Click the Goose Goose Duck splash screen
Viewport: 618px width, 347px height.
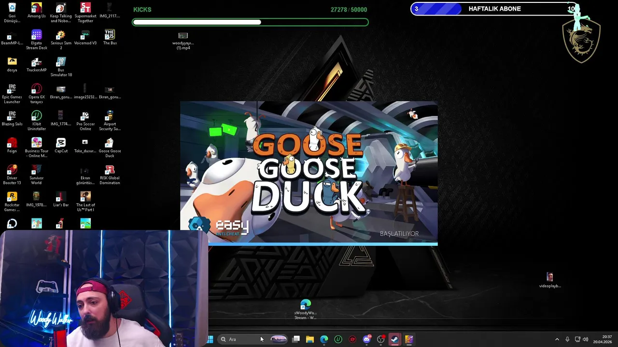click(309, 173)
